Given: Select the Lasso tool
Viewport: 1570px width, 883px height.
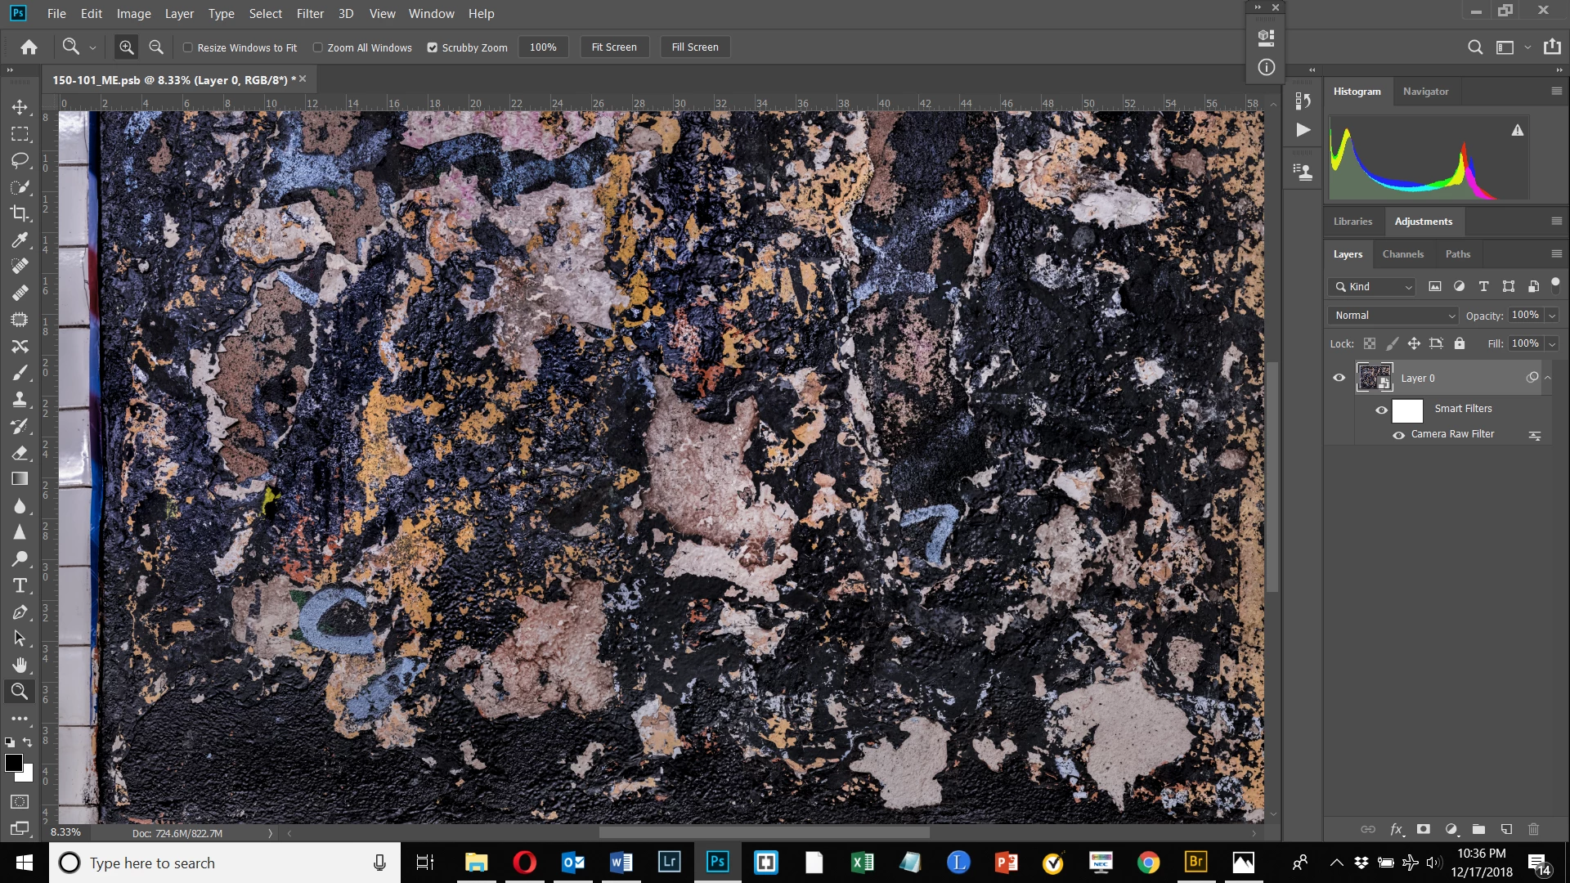Looking at the screenshot, I should [20, 160].
